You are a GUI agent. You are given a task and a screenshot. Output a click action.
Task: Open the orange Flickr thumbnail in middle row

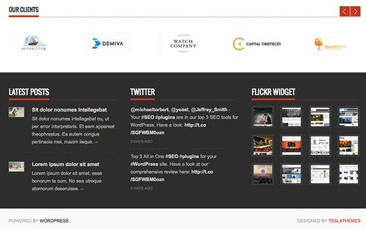[292, 146]
